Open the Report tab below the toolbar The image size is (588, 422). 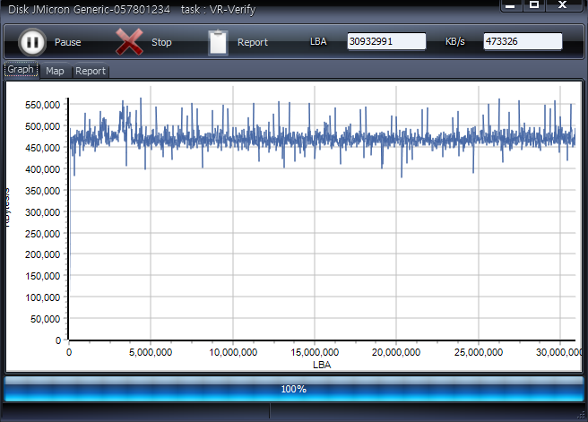[90, 71]
